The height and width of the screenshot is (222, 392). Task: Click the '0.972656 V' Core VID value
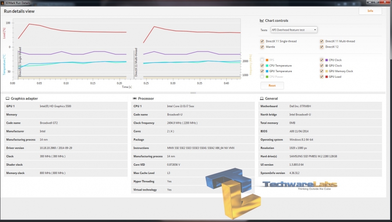click(174, 165)
